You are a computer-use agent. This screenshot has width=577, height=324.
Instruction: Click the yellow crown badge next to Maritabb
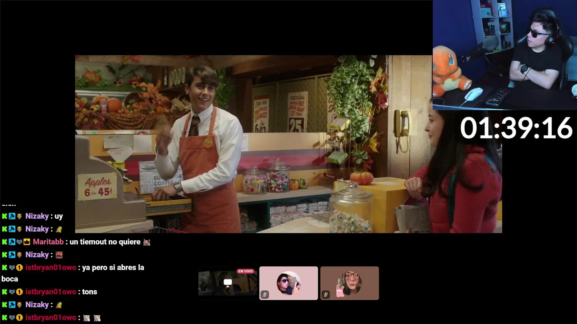[x=27, y=242]
